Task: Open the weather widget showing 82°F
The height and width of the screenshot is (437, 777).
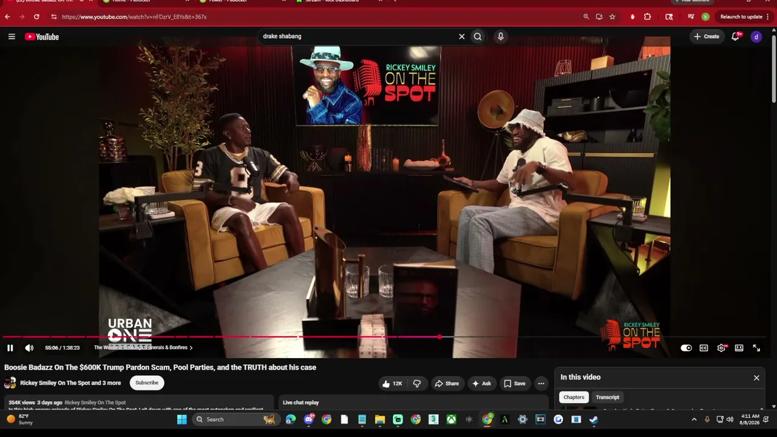Action: pos(19,419)
